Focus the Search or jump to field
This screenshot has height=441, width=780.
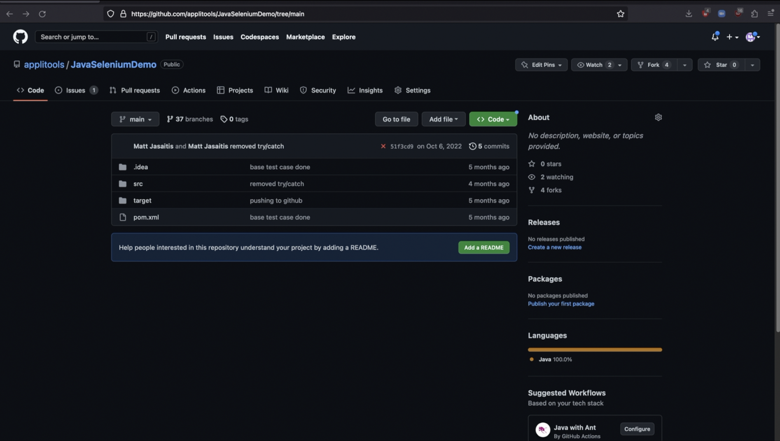click(x=96, y=37)
